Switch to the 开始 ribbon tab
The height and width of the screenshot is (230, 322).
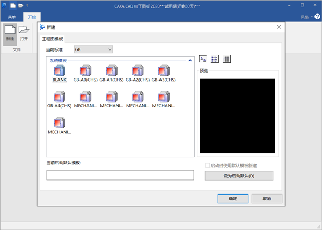point(32,17)
